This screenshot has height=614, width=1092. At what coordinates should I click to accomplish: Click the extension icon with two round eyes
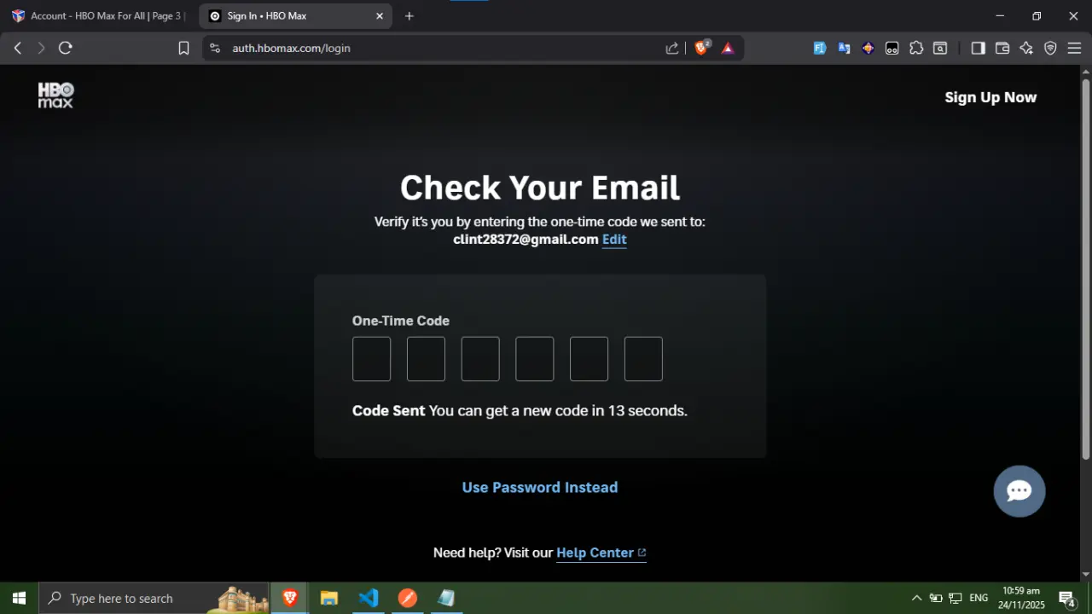pyautogui.click(x=892, y=48)
